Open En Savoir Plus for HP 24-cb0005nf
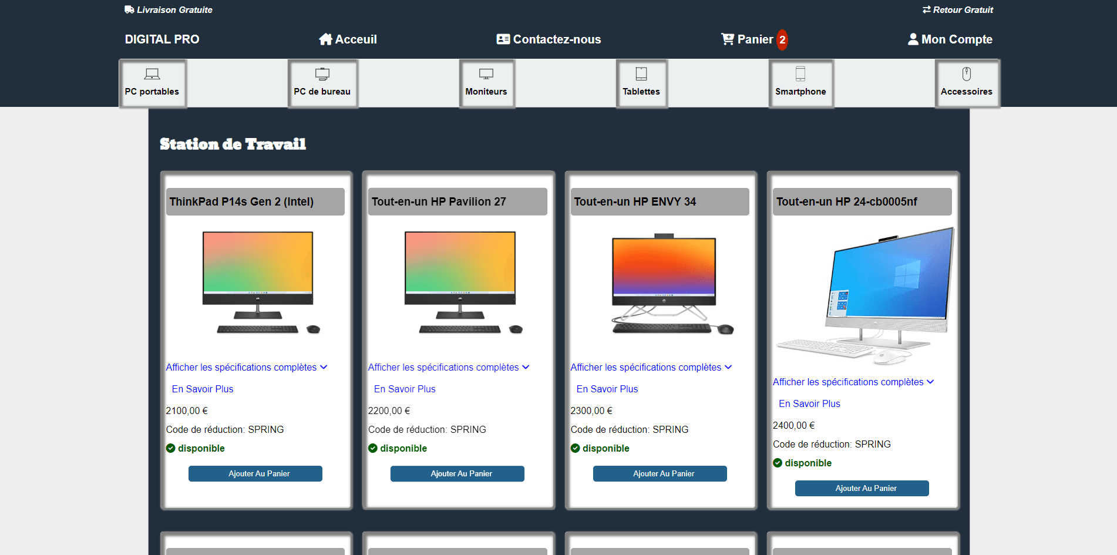The image size is (1117, 555). [809, 403]
